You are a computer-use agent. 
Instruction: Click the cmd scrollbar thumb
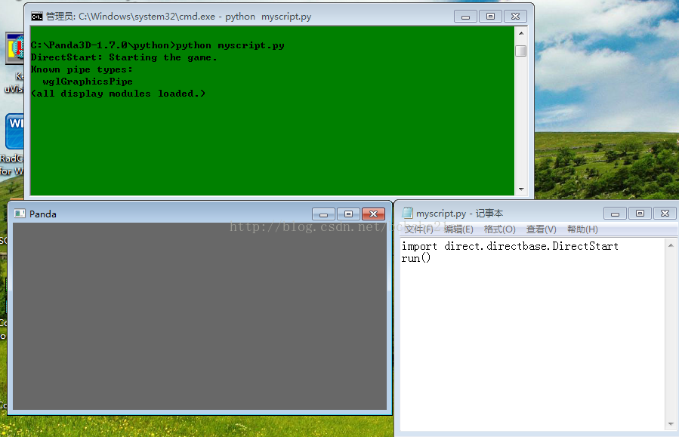pyautogui.click(x=521, y=51)
